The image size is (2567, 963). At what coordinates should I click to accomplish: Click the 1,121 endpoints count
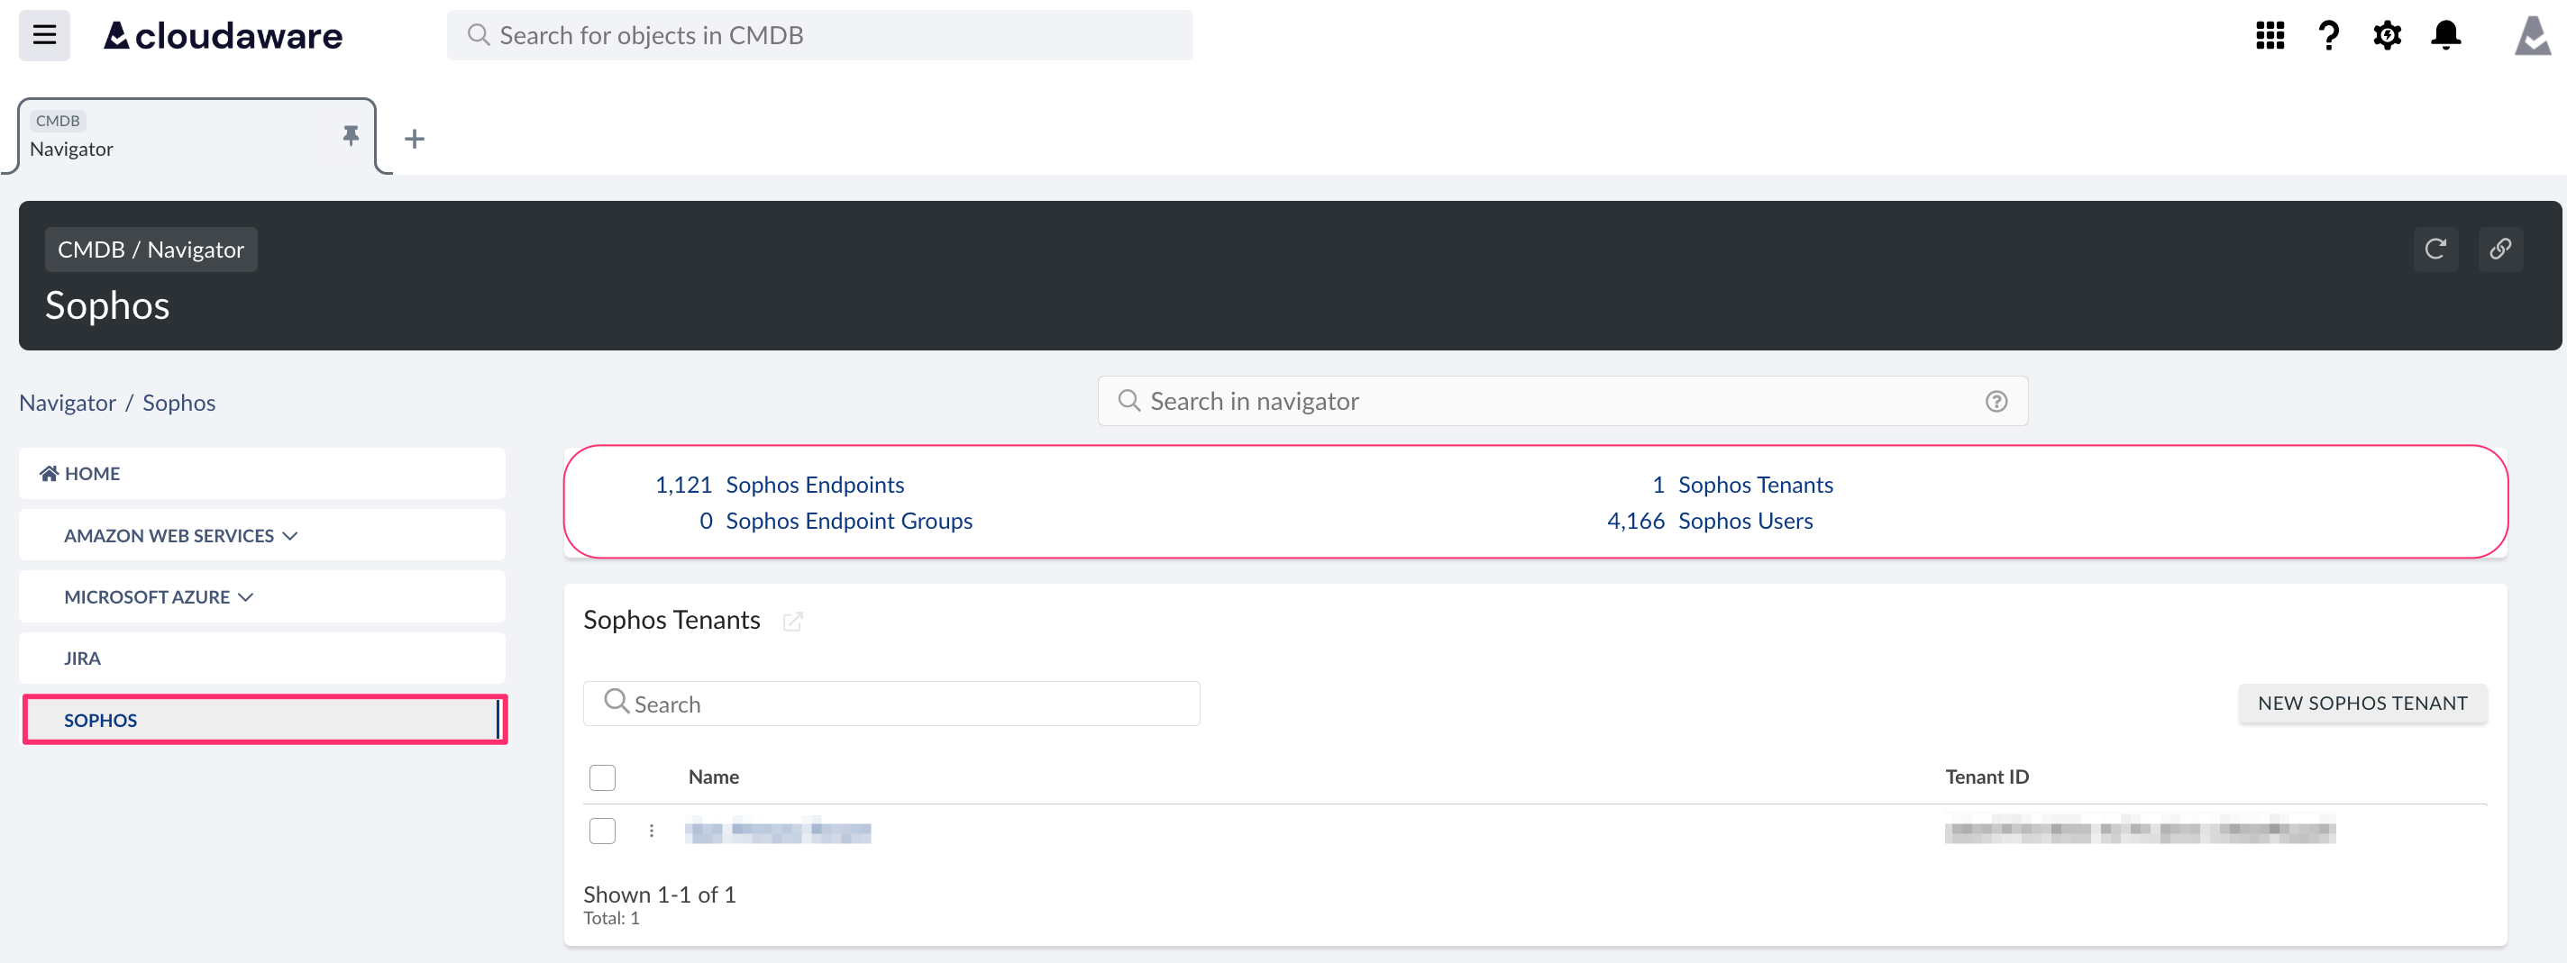[x=682, y=485]
